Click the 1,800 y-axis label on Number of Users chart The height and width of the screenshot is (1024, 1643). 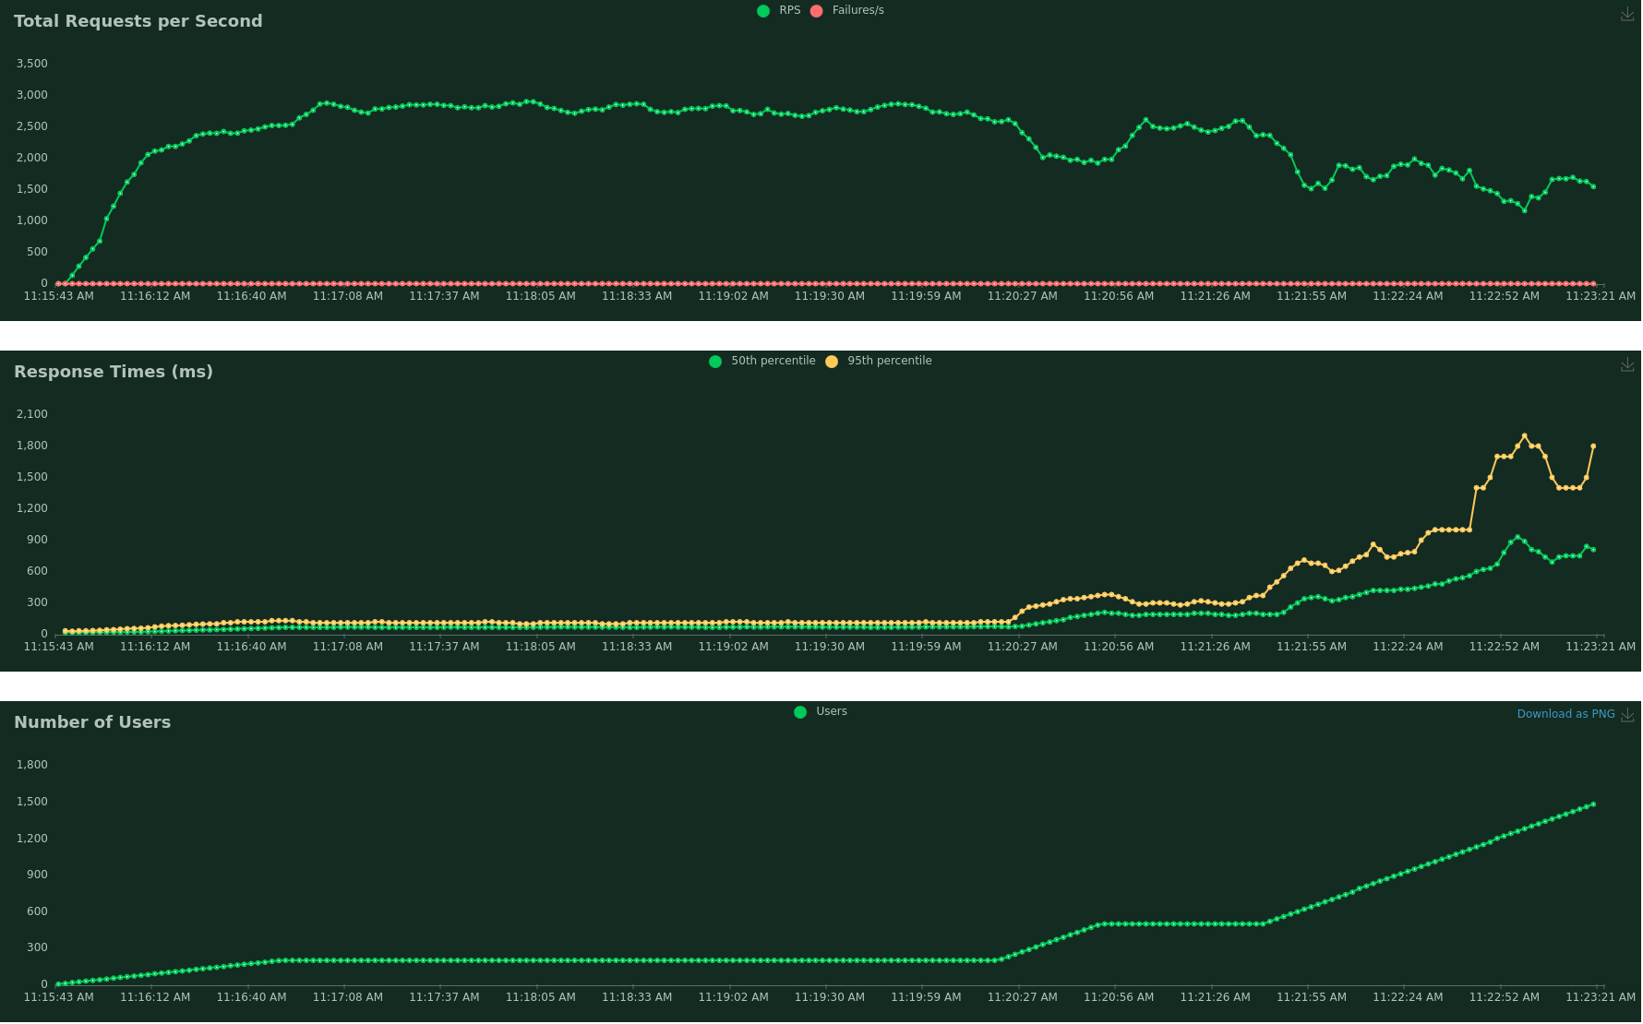tap(31, 765)
